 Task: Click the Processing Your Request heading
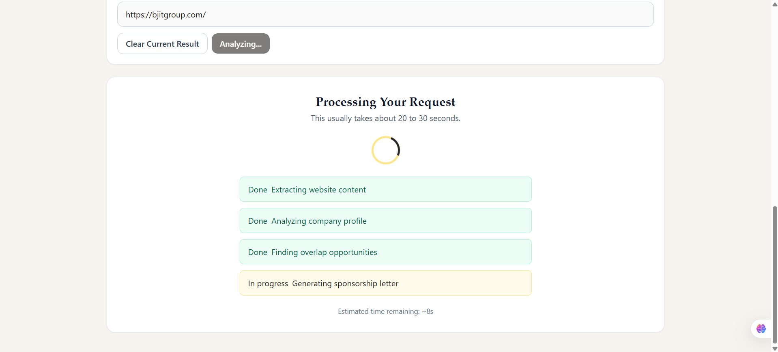[385, 102]
